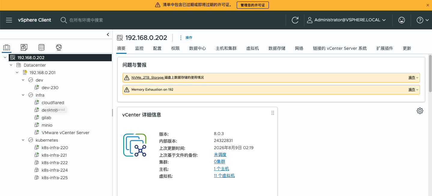Select the k8s-infra-222 virtual machine

tap(55, 163)
